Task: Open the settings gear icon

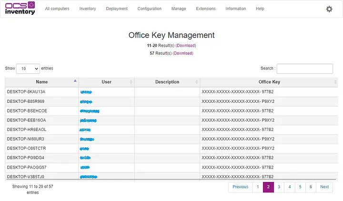Action: pyautogui.click(x=329, y=9)
